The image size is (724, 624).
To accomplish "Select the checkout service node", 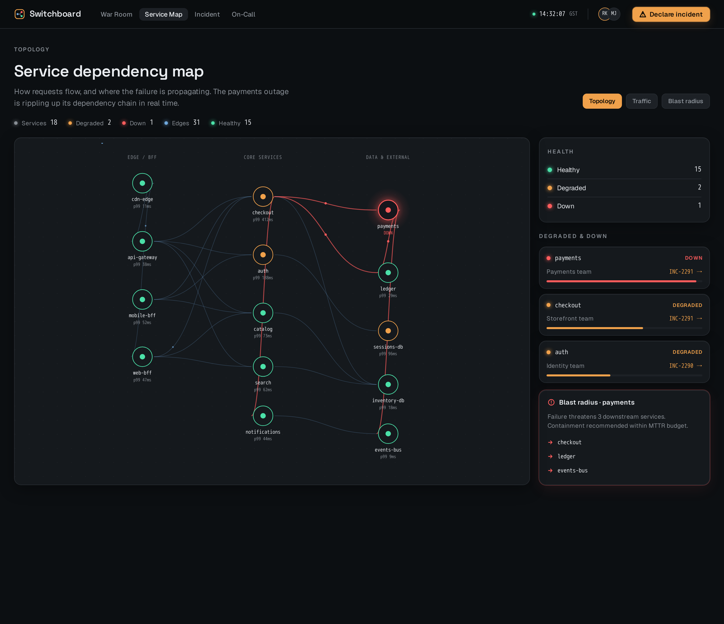I will pyautogui.click(x=263, y=197).
